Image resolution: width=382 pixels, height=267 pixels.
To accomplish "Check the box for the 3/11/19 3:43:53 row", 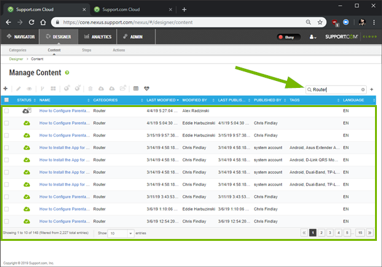I will pyautogui.click(x=6, y=197).
